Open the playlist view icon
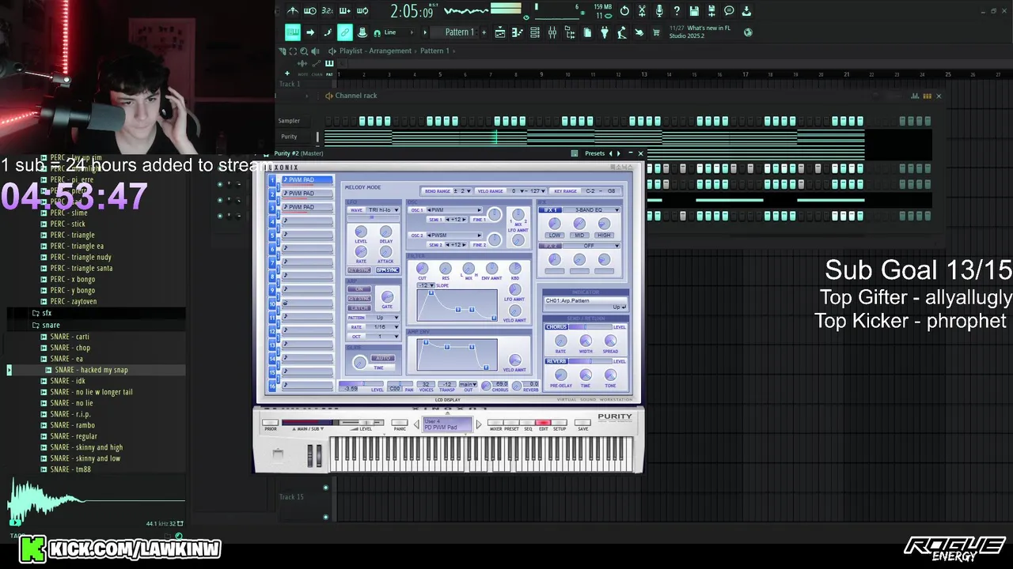 pos(500,32)
